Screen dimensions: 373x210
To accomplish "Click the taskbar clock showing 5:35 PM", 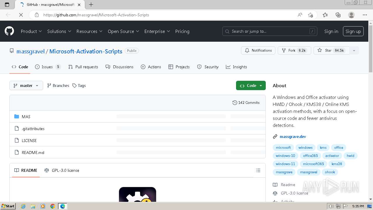I will (x=358, y=206).
